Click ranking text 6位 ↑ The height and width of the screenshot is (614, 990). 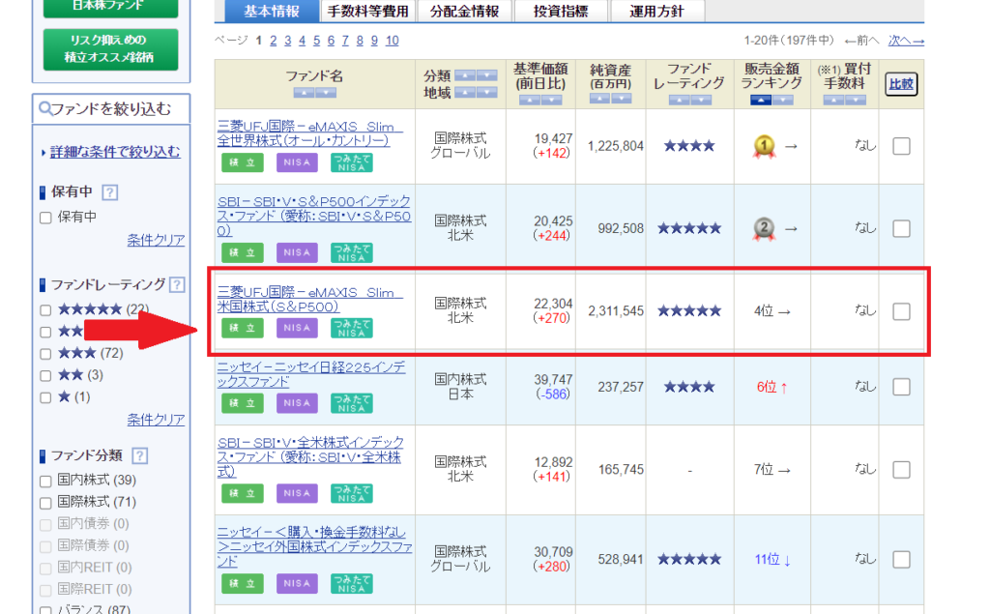point(772,387)
